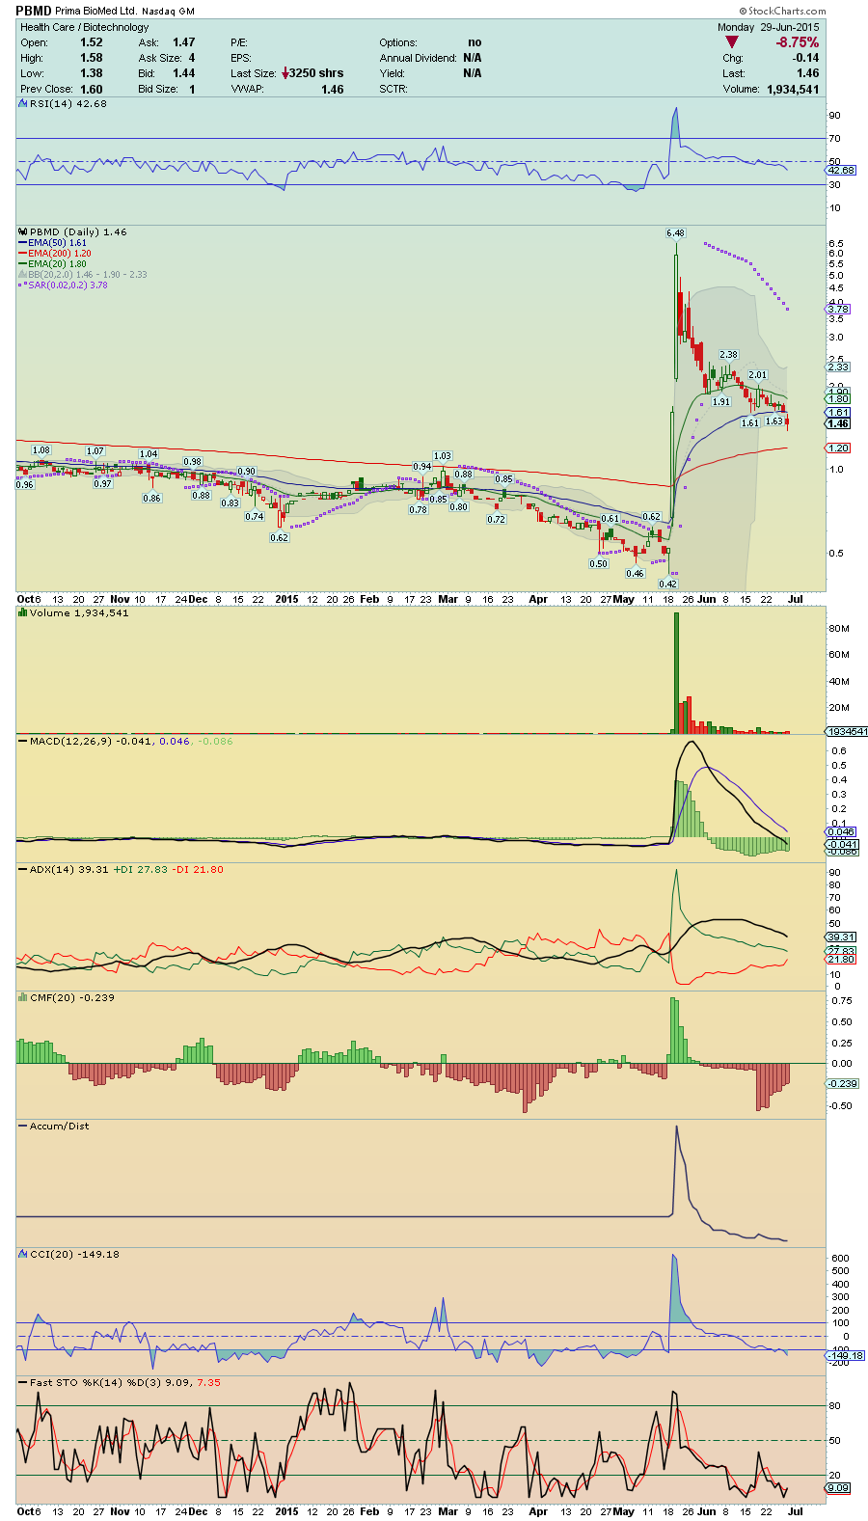Click the ADX axis tag 39.31
The height and width of the screenshot is (1521, 868).
coord(841,937)
